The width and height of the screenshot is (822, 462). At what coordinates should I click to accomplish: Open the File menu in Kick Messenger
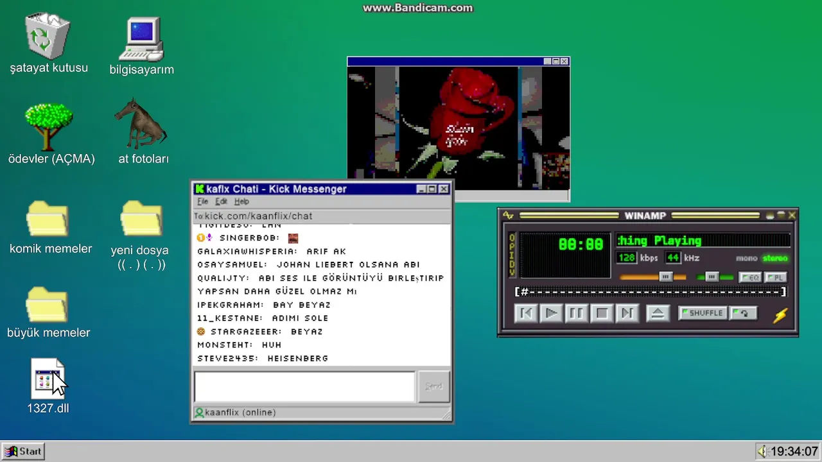click(202, 201)
